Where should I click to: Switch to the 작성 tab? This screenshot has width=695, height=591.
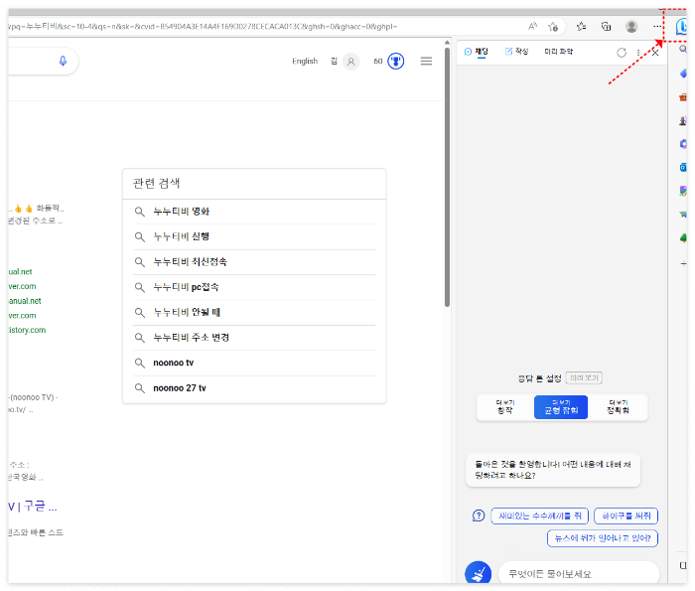516,52
